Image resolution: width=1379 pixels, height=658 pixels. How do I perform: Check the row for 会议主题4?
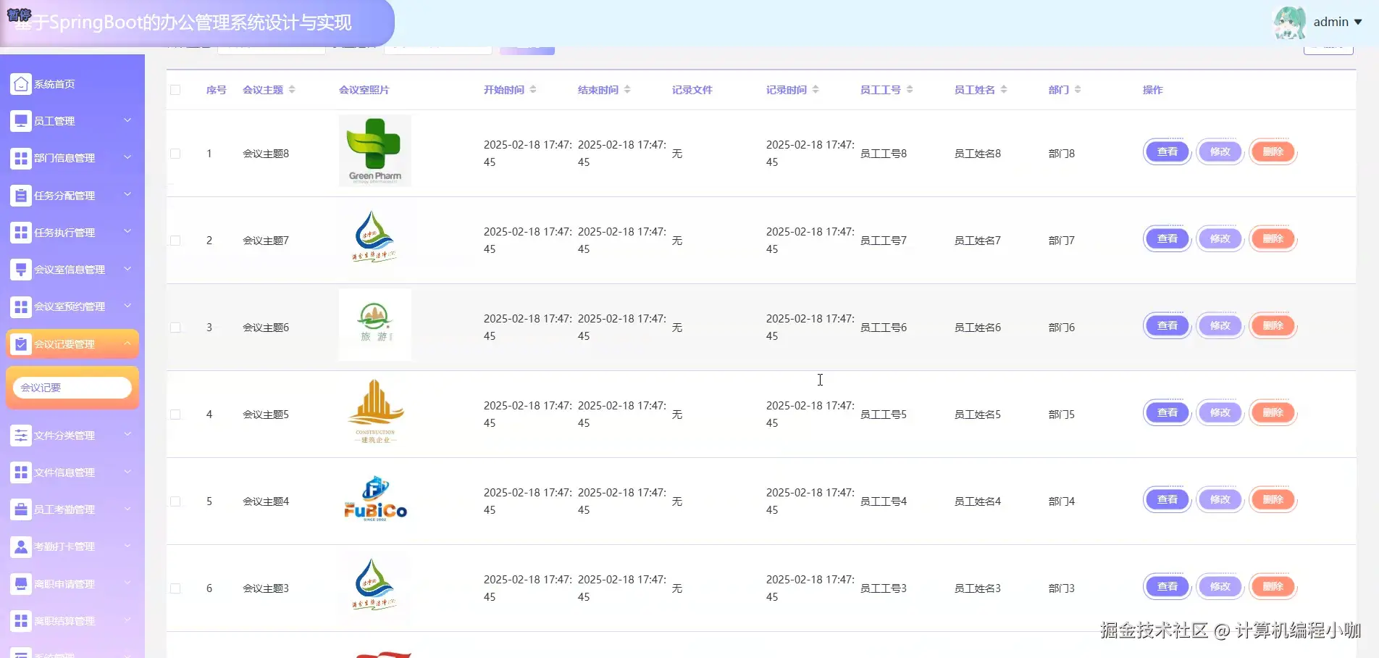pyautogui.click(x=175, y=501)
